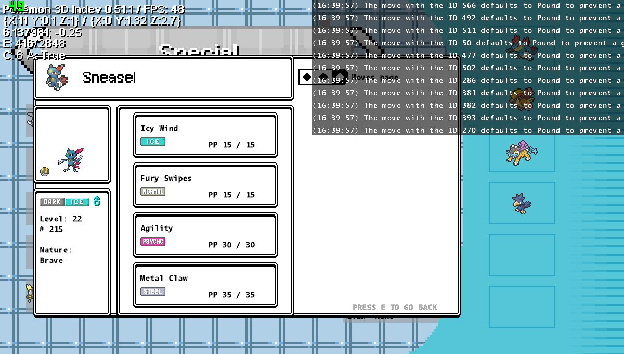Click the Raikou party slot sprite
The height and width of the screenshot is (354, 624).
coord(522,151)
